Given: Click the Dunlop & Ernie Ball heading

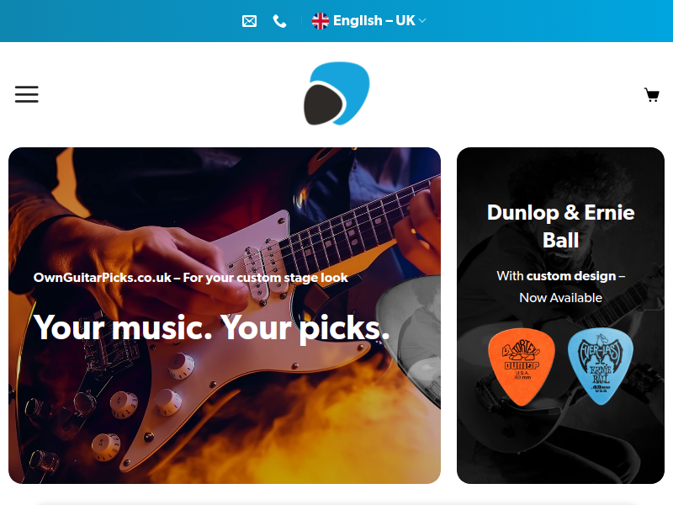Looking at the screenshot, I should tap(560, 226).
